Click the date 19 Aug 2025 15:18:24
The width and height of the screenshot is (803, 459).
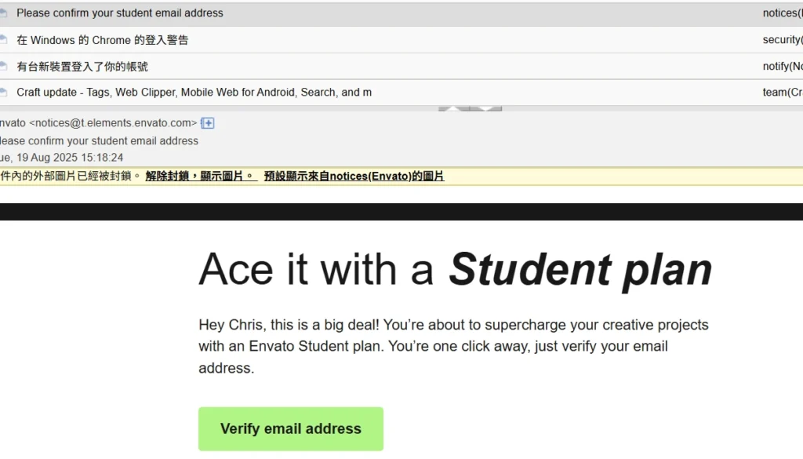click(70, 158)
